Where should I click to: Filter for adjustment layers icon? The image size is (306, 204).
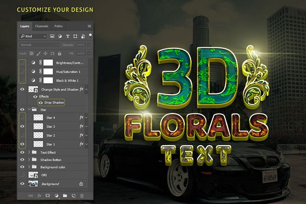(60, 36)
